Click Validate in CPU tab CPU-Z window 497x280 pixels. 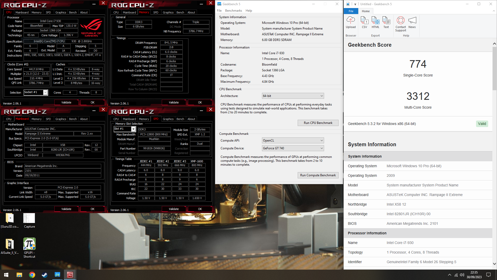pyautogui.click(x=66, y=102)
